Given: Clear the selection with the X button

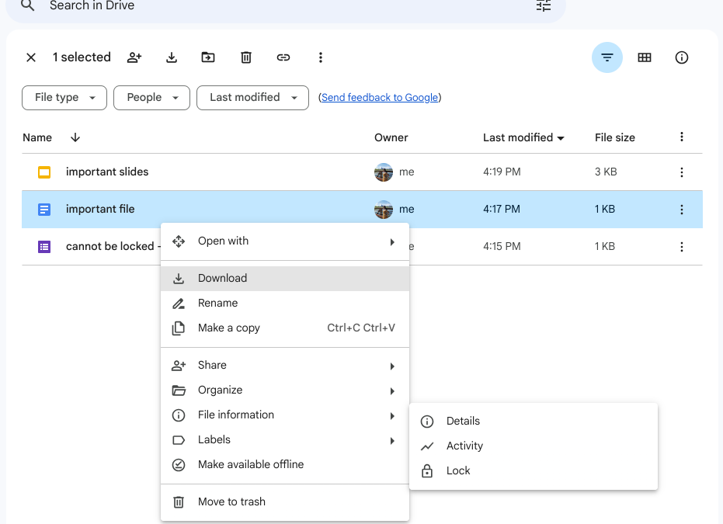Looking at the screenshot, I should click(31, 57).
